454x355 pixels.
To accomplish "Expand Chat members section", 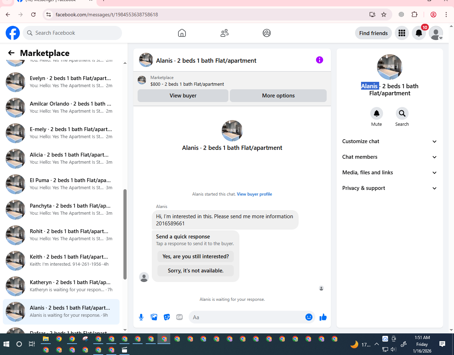I will click(389, 157).
